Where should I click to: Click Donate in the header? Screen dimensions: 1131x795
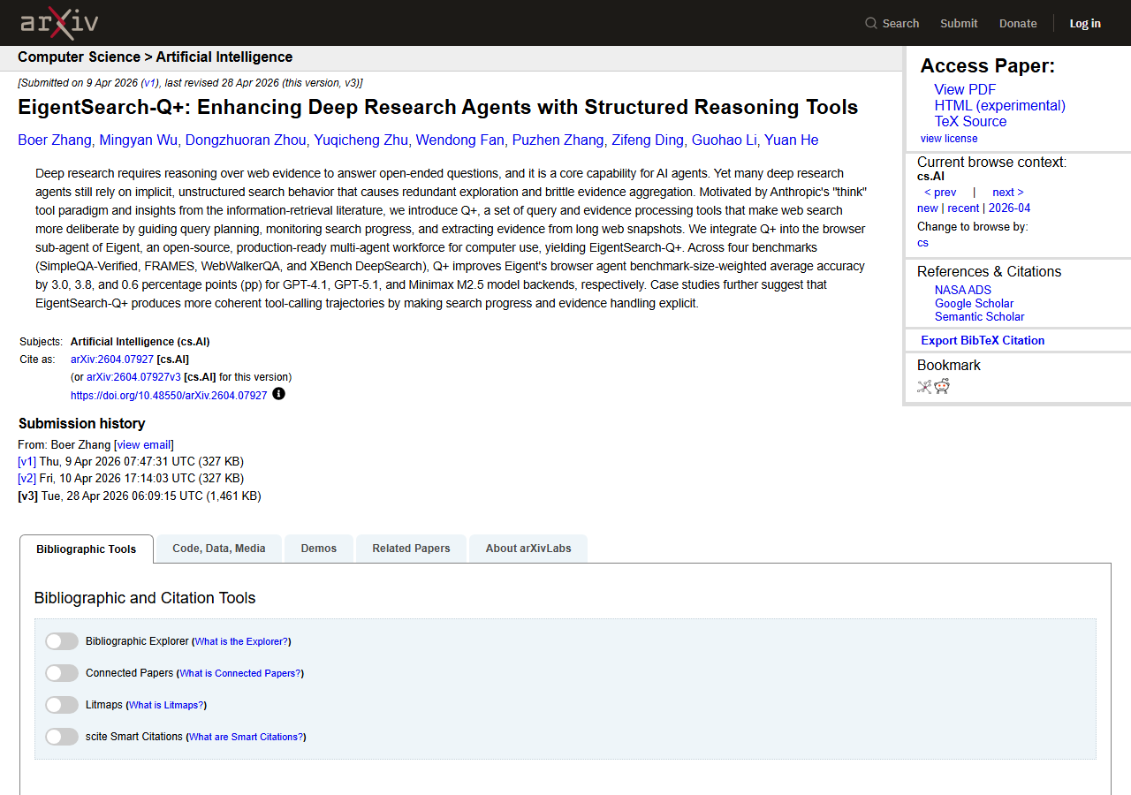pyautogui.click(x=1018, y=23)
